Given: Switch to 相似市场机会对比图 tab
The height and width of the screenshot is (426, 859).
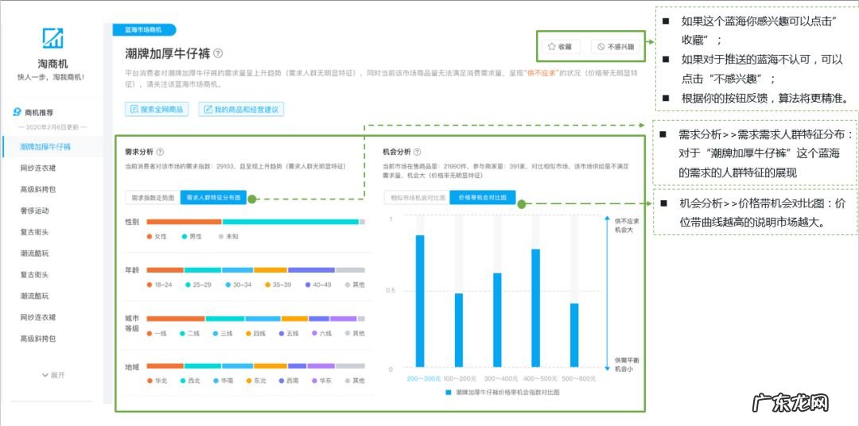Looking at the screenshot, I should (416, 197).
